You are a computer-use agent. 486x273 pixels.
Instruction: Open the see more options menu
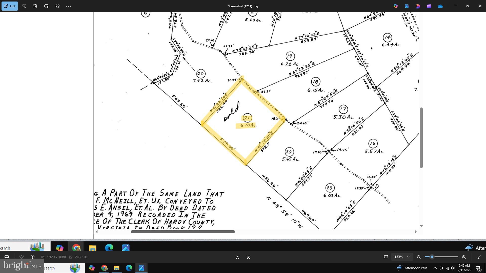tap(69, 6)
